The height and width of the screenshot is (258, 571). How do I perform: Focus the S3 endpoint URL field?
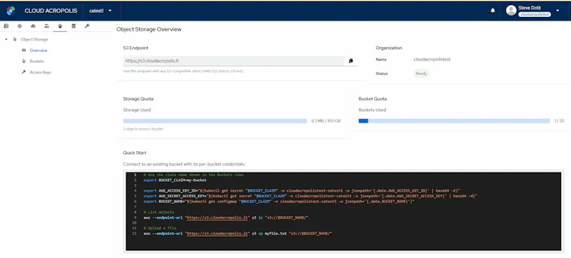coord(234,61)
